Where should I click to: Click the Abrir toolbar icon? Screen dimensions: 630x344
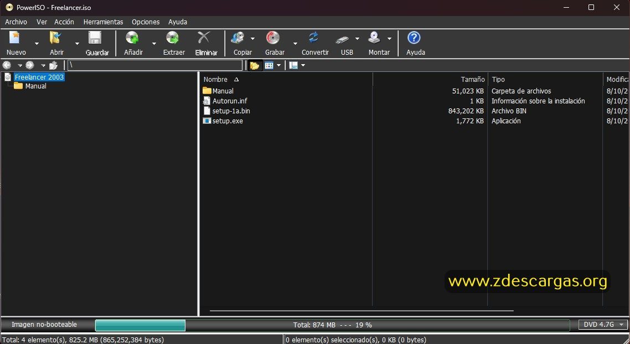point(56,38)
